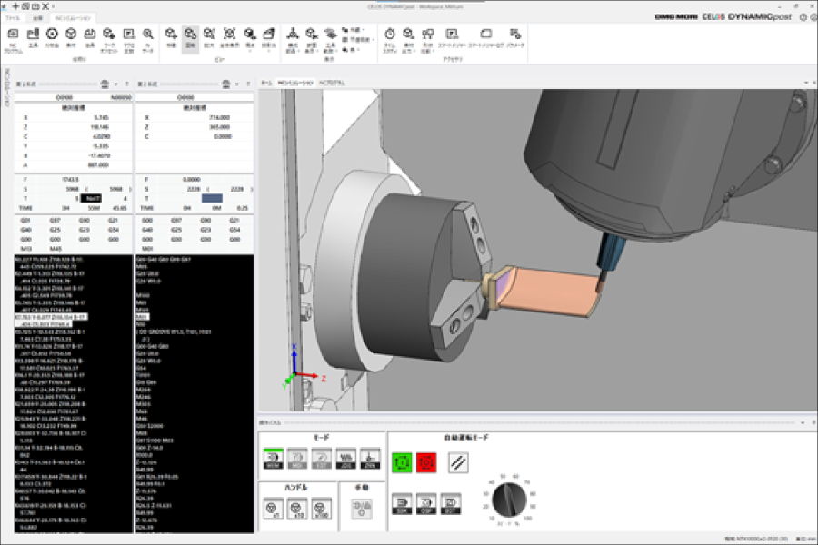Select the NCプログラム tab above the viewport
Screen dimensions: 818x545
[332, 80]
